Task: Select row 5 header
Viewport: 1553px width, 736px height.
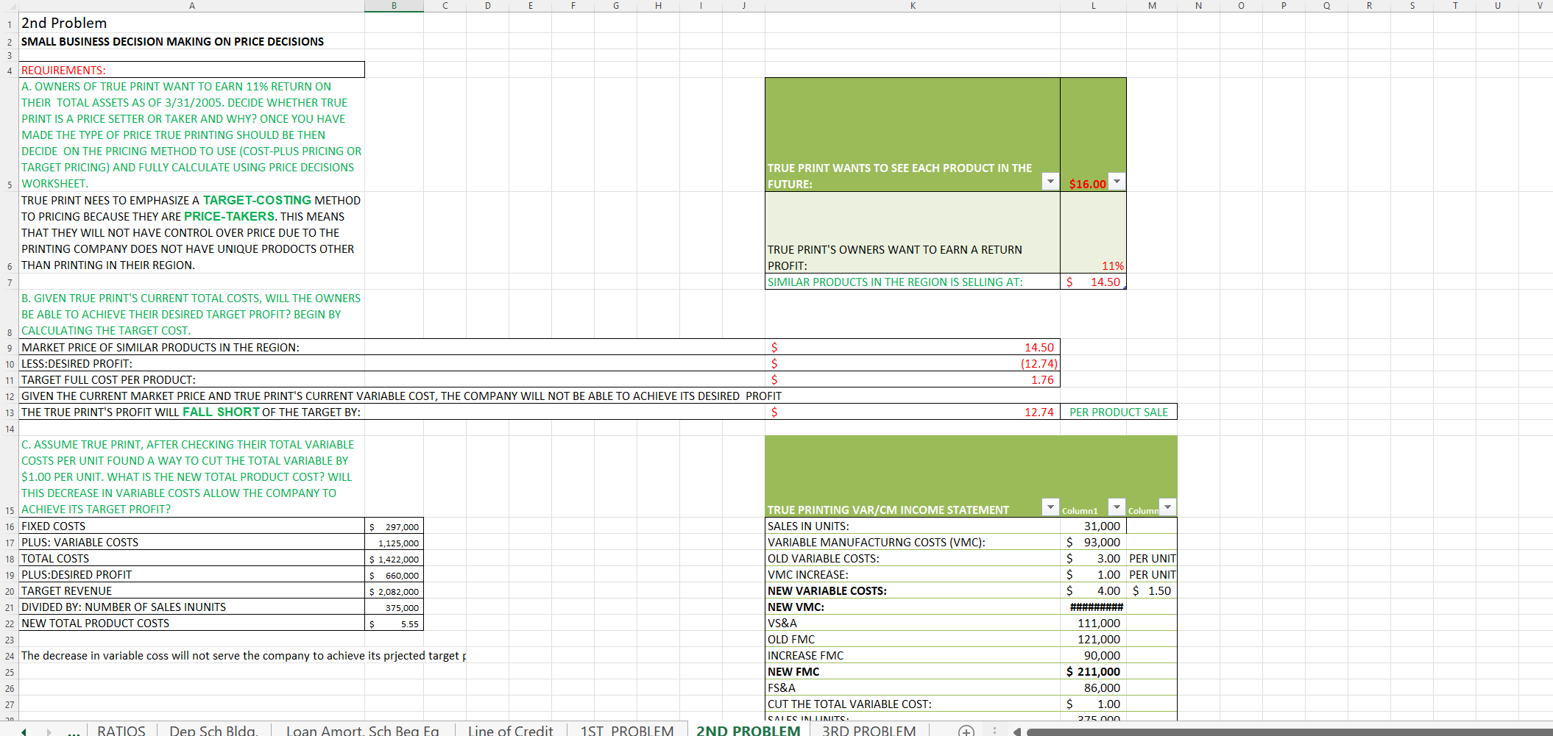Action: 10,135
